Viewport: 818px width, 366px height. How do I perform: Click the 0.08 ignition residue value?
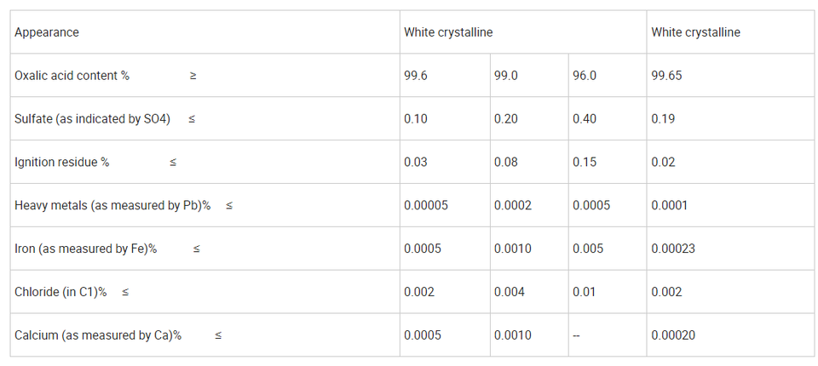click(506, 163)
